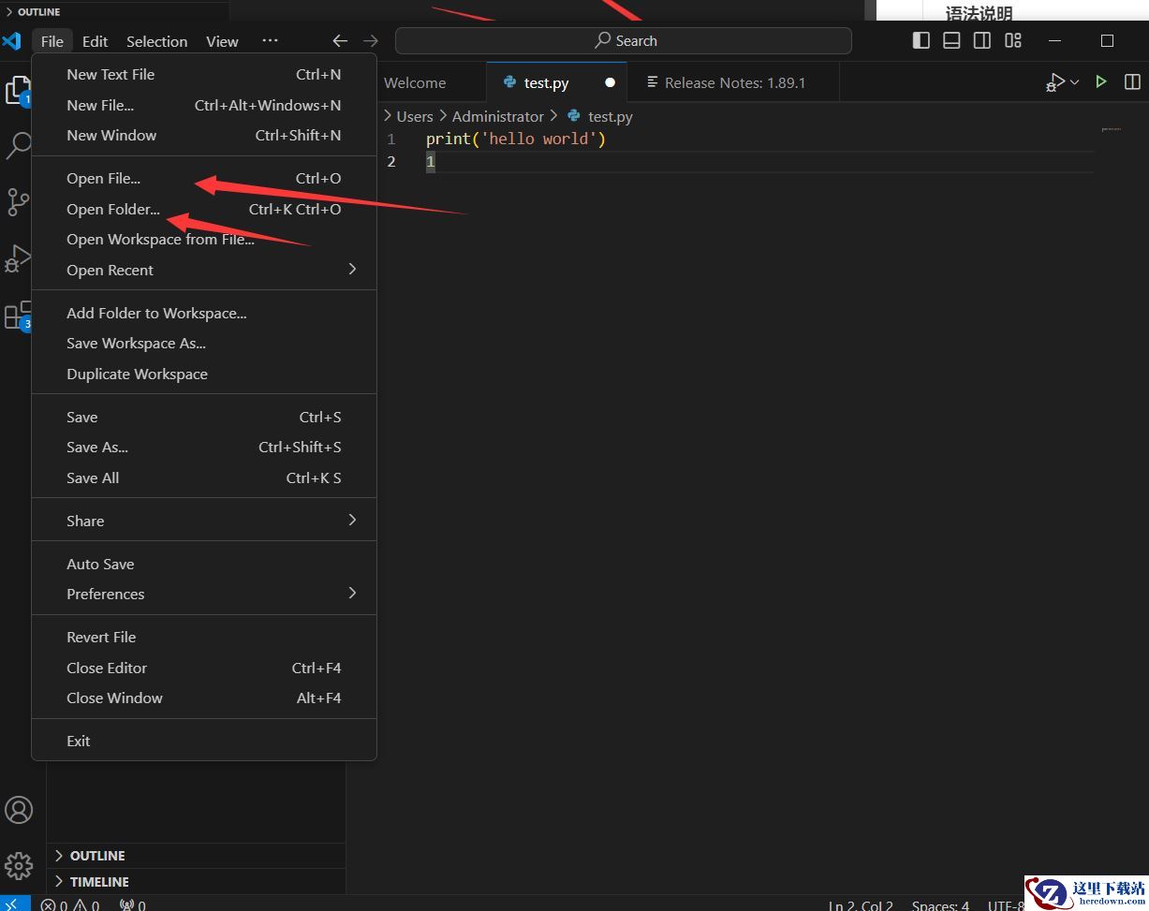Choose Save Workspace As...
1149x911 pixels.
tap(204, 344)
